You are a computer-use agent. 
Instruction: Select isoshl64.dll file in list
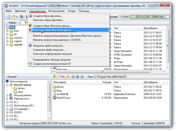(x=62, y=94)
